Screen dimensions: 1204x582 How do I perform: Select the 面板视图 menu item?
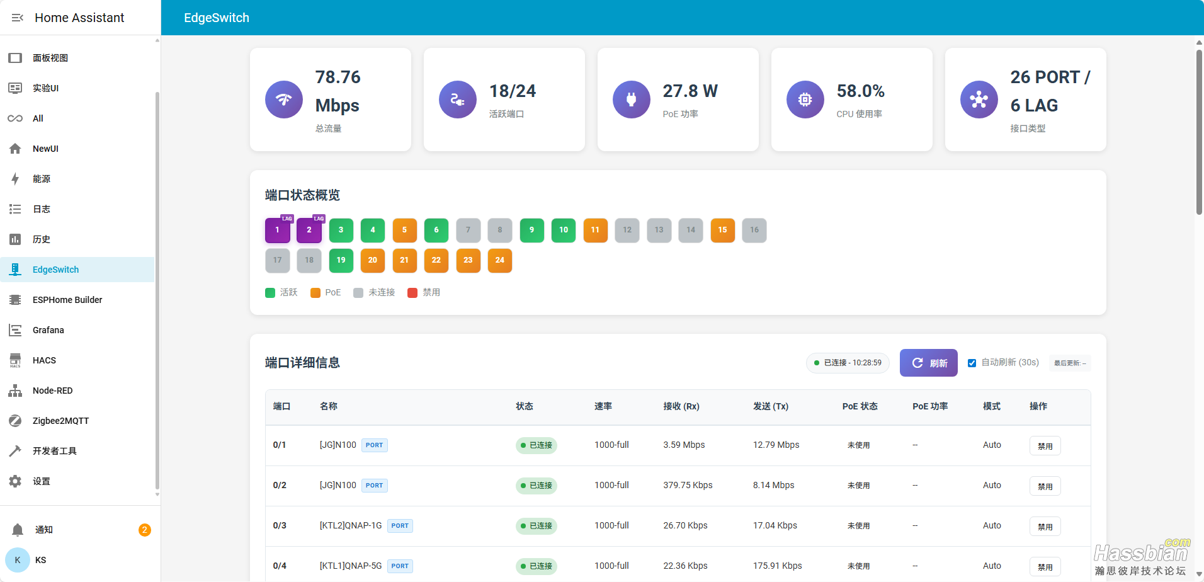[77, 58]
